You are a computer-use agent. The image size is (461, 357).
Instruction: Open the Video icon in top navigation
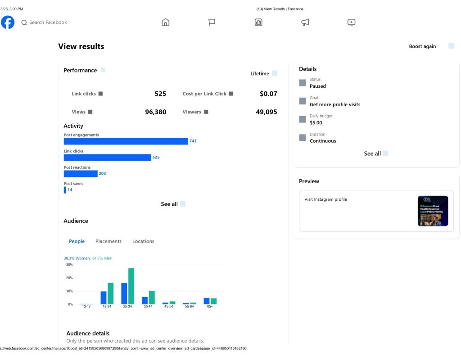[352, 23]
